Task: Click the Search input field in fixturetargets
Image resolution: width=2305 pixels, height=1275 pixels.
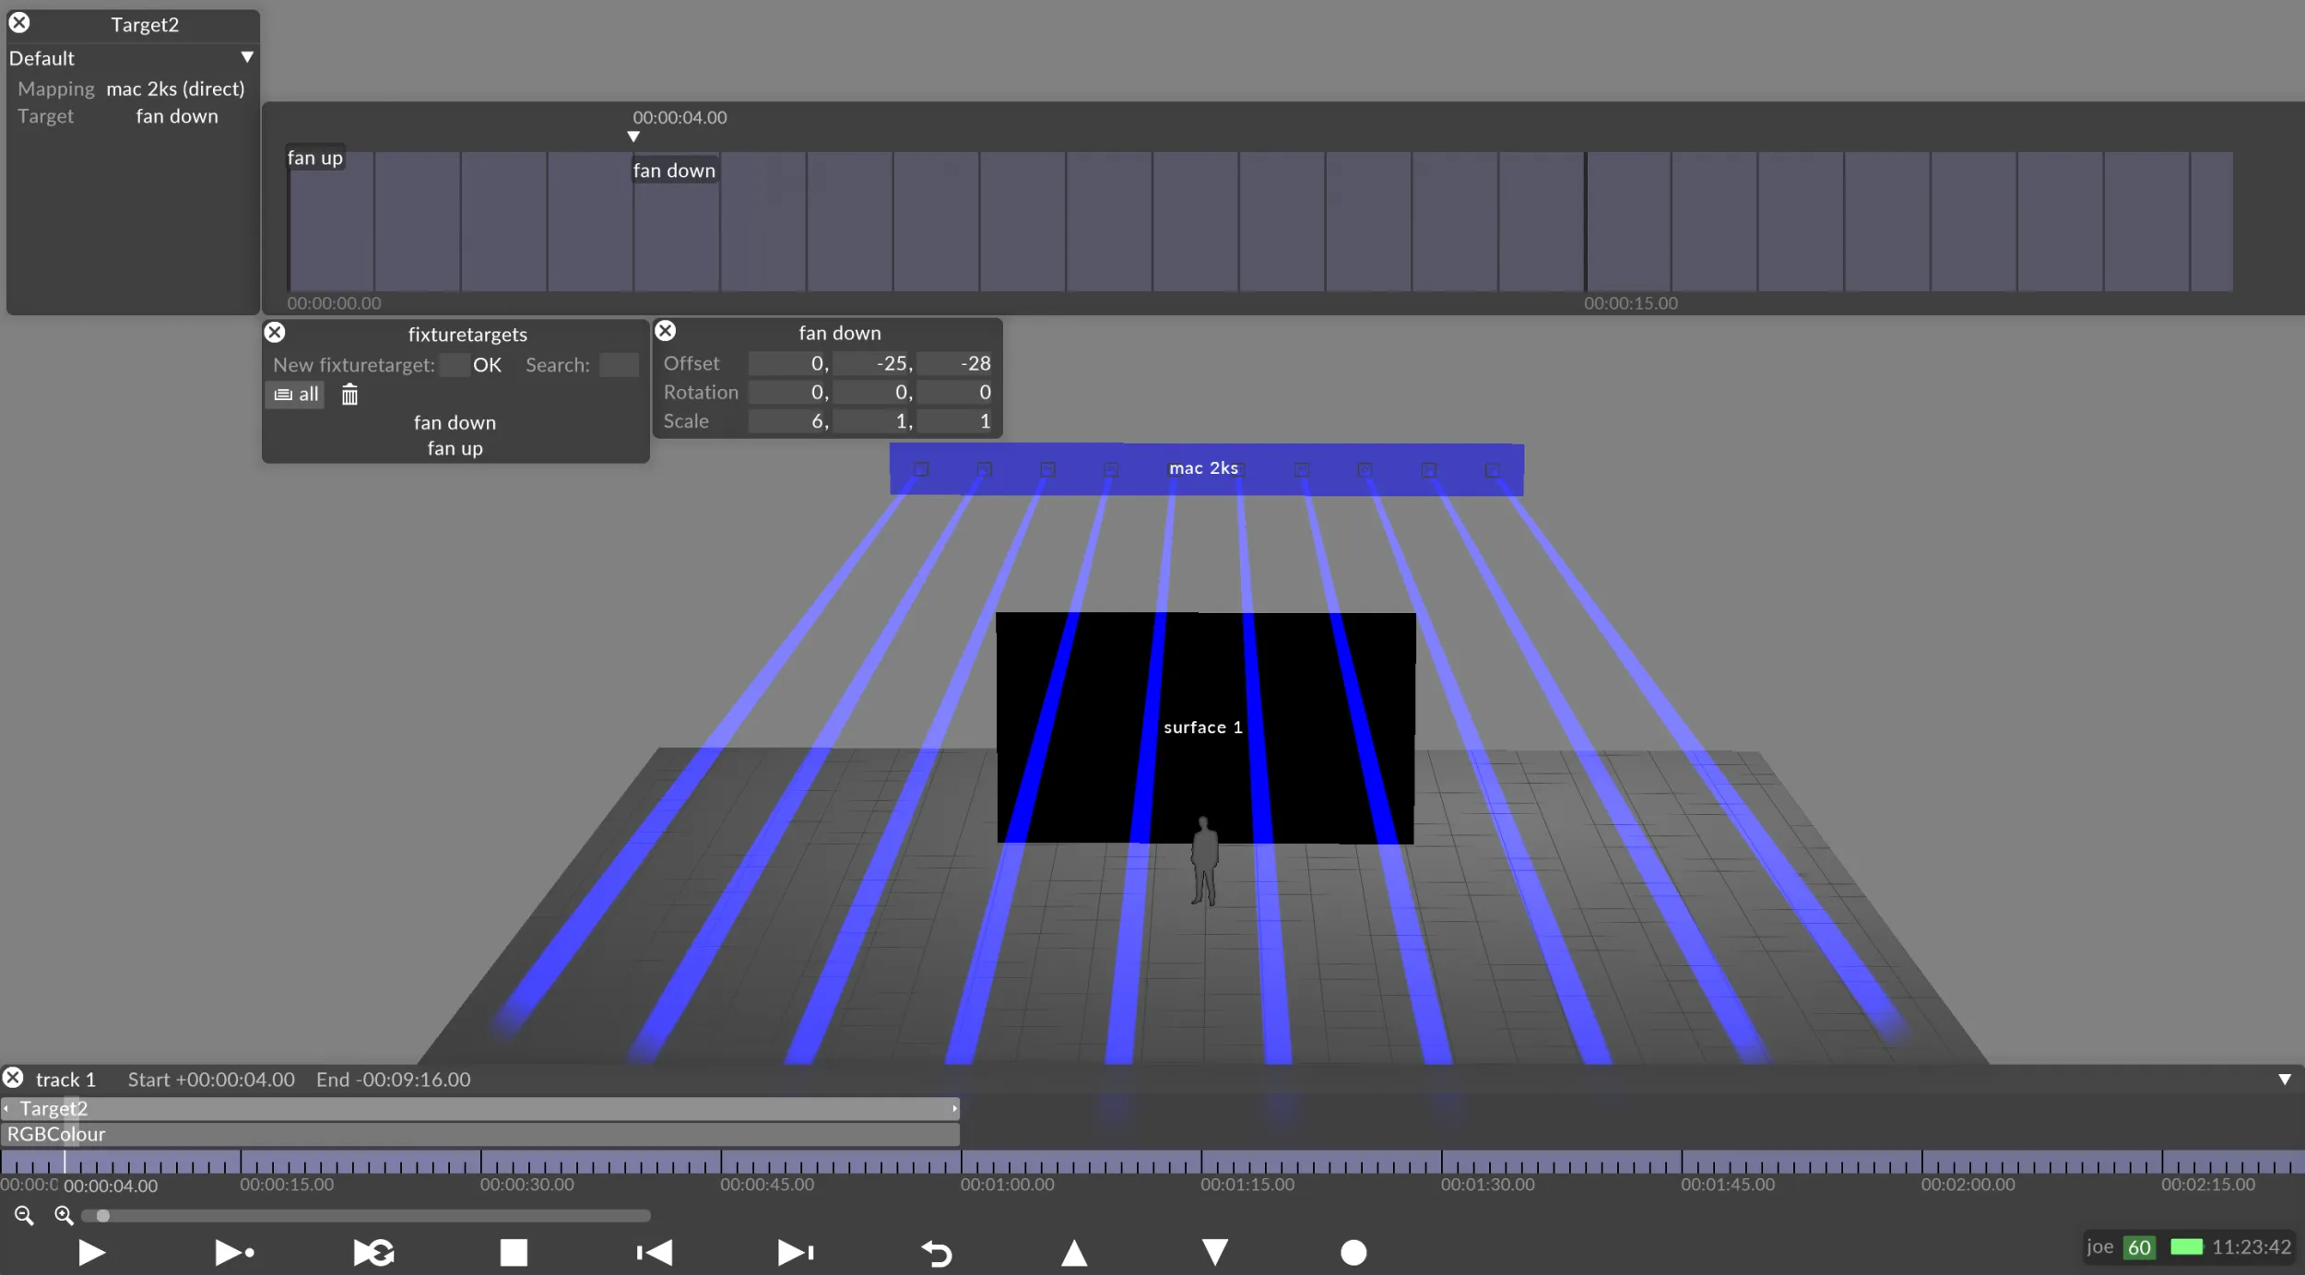Action: coord(618,364)
